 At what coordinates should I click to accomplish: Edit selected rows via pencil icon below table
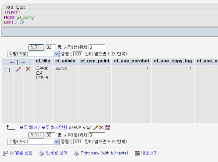pos(95,128)
